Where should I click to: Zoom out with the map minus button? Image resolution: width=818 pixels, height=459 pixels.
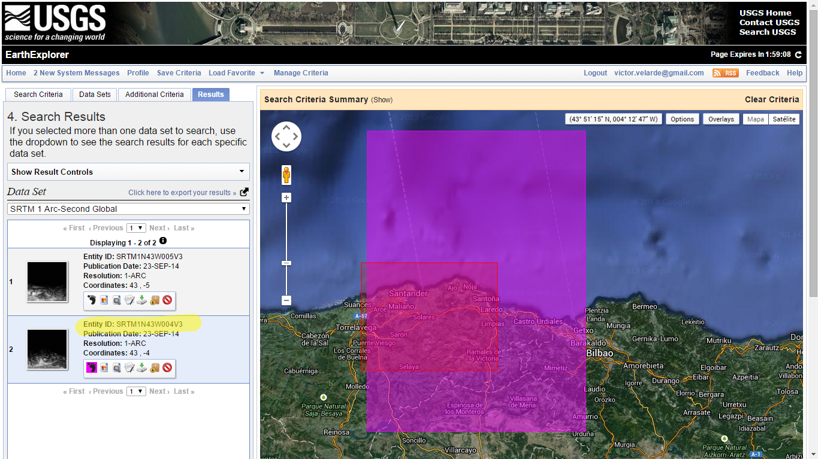(286, 300)
